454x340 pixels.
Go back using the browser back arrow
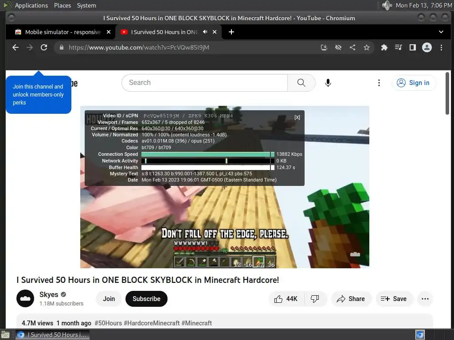click(x=16, y=47)
